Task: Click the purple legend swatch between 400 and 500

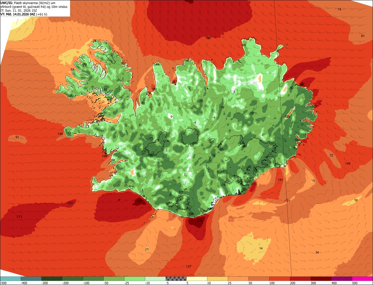Action: (x=342, y=279)
